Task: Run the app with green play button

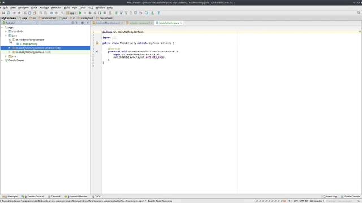Action: click(x=80, y=13)
